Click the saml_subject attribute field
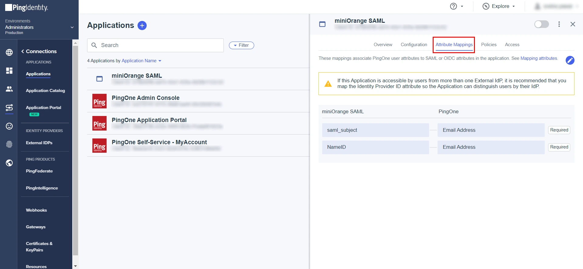583x269 pixels. pyautogui.click(x=375, y=130)
